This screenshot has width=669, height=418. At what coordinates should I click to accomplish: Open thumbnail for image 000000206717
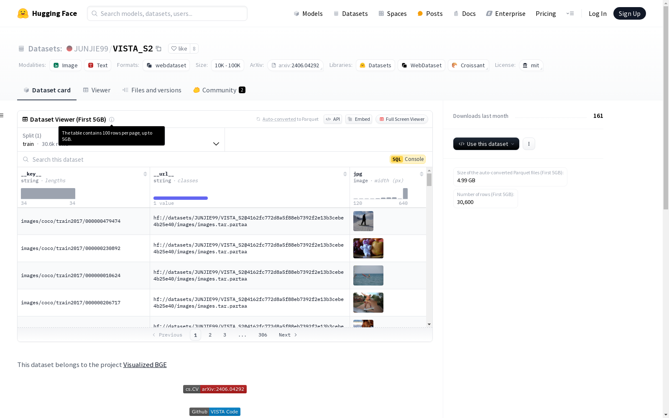[x=368, y=303]
